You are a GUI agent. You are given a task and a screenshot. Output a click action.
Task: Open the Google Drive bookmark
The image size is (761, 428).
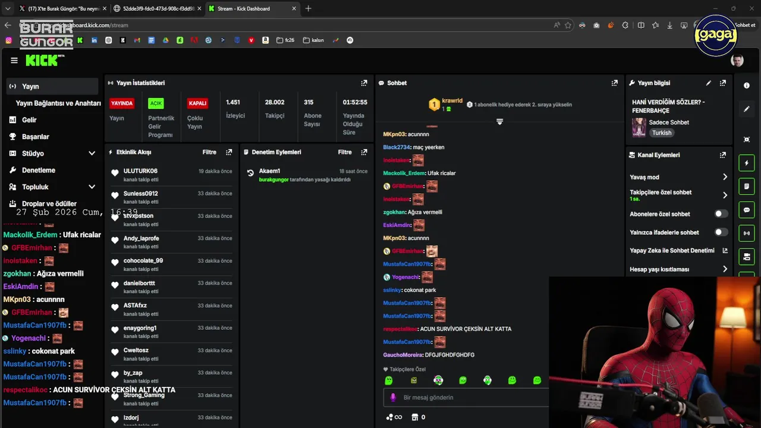(165, 40)
